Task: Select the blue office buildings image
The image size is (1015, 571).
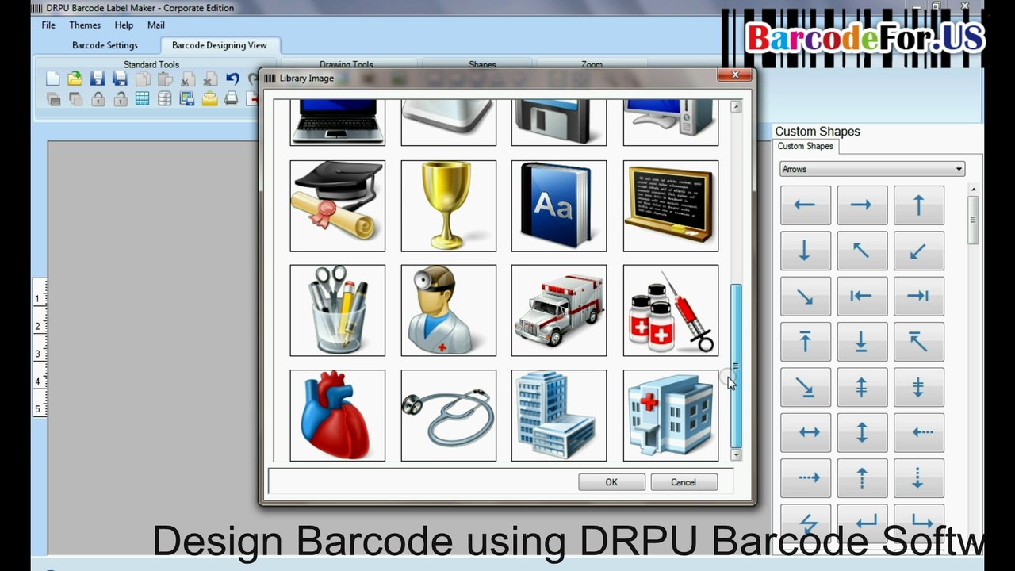Action: [559, 415]
